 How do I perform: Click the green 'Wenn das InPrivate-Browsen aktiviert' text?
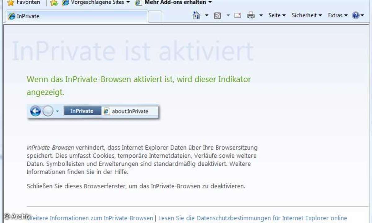139,85
